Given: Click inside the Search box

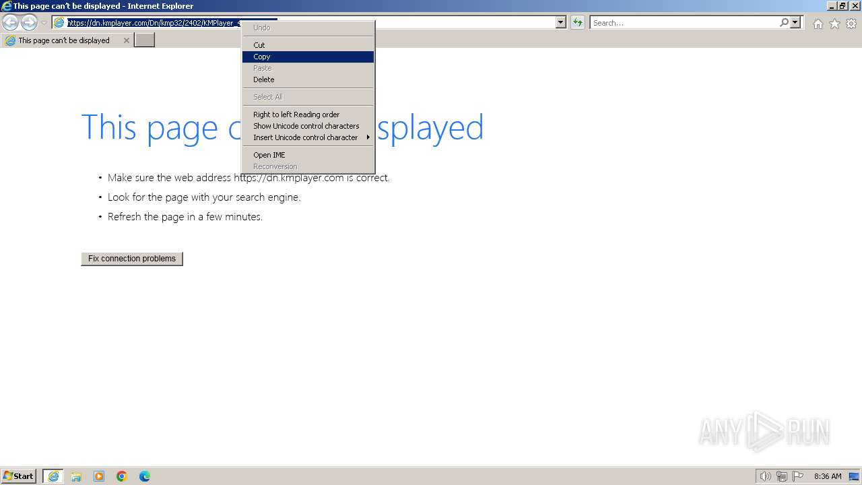Looking at the screenshot, I should (684, 22).
